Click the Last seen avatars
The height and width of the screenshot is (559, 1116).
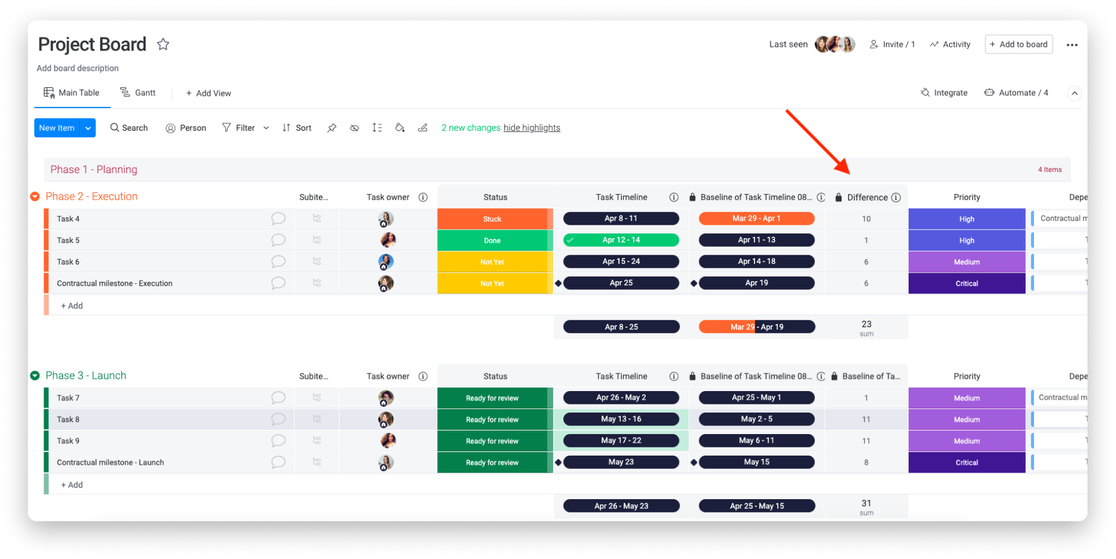pos(835,44)
